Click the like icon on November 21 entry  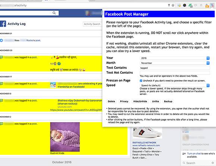1,41
